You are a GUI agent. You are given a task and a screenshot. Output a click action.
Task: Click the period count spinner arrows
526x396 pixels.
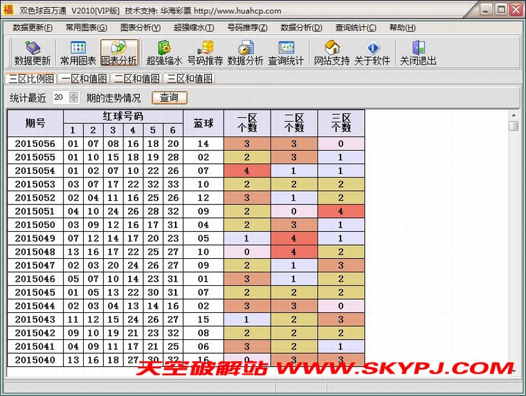74,98
